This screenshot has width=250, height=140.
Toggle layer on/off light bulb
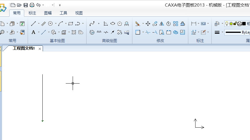click(227, 24)
